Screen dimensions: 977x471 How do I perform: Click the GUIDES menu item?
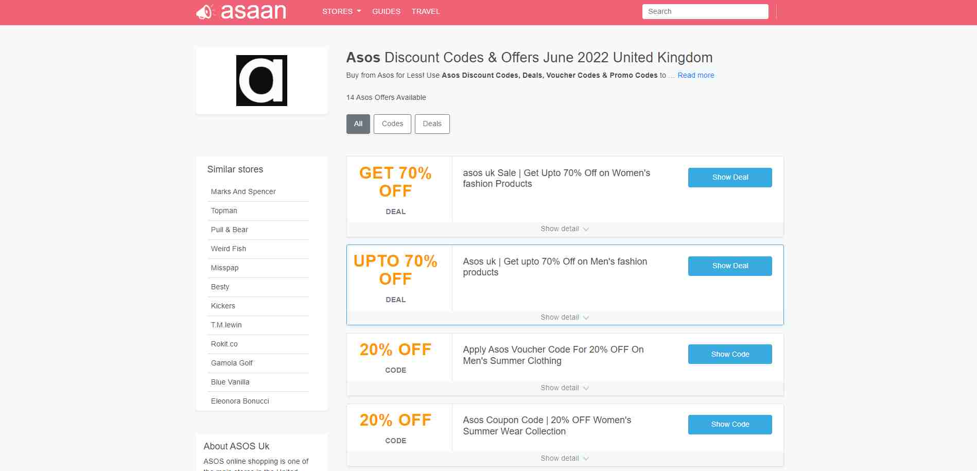pos(386,11)
